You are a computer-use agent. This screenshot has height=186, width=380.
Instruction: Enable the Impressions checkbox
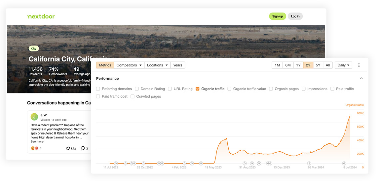(x=303, y=89)
